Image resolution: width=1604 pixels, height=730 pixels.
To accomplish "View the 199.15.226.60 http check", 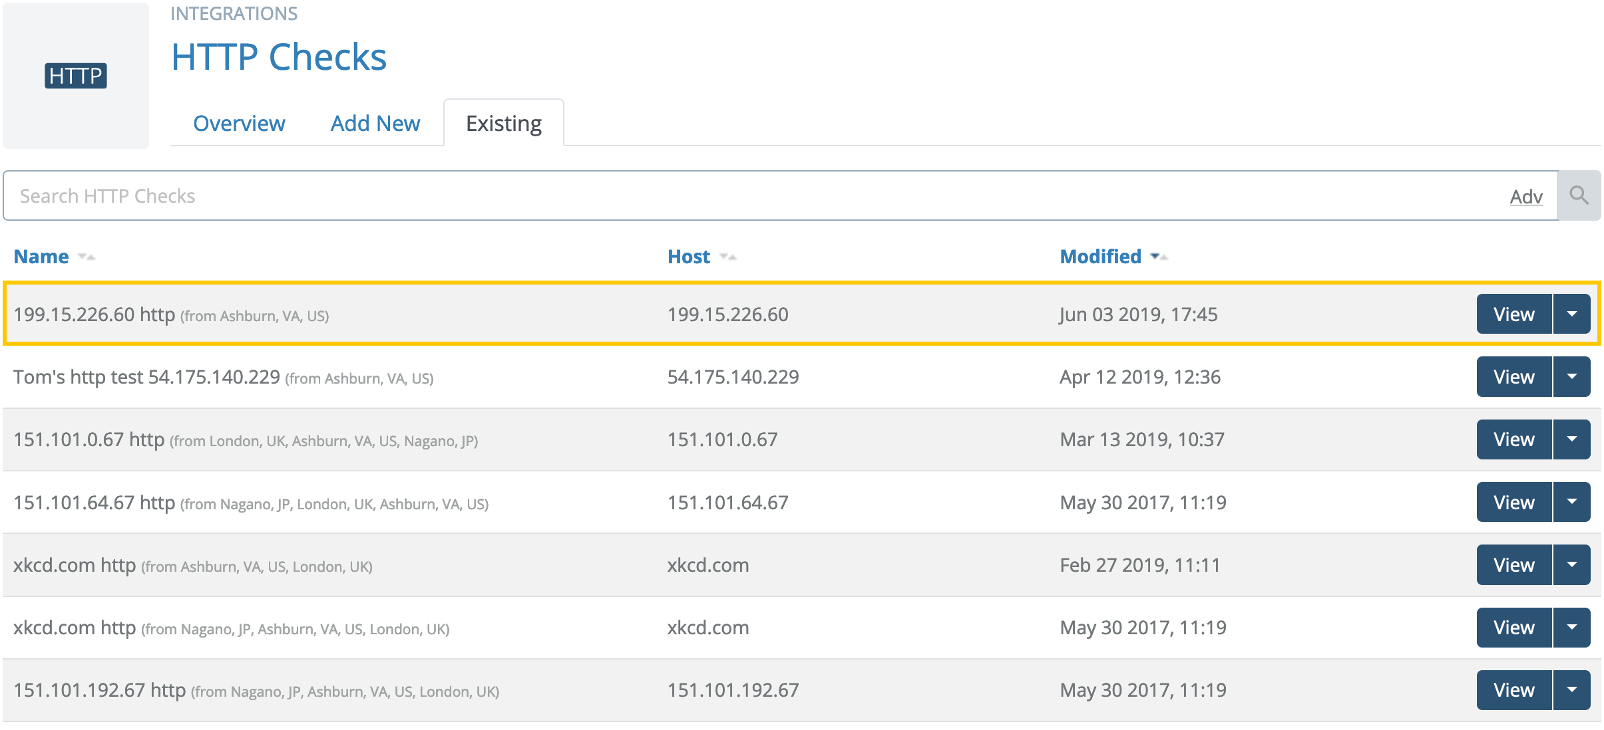I will 1513,314.
